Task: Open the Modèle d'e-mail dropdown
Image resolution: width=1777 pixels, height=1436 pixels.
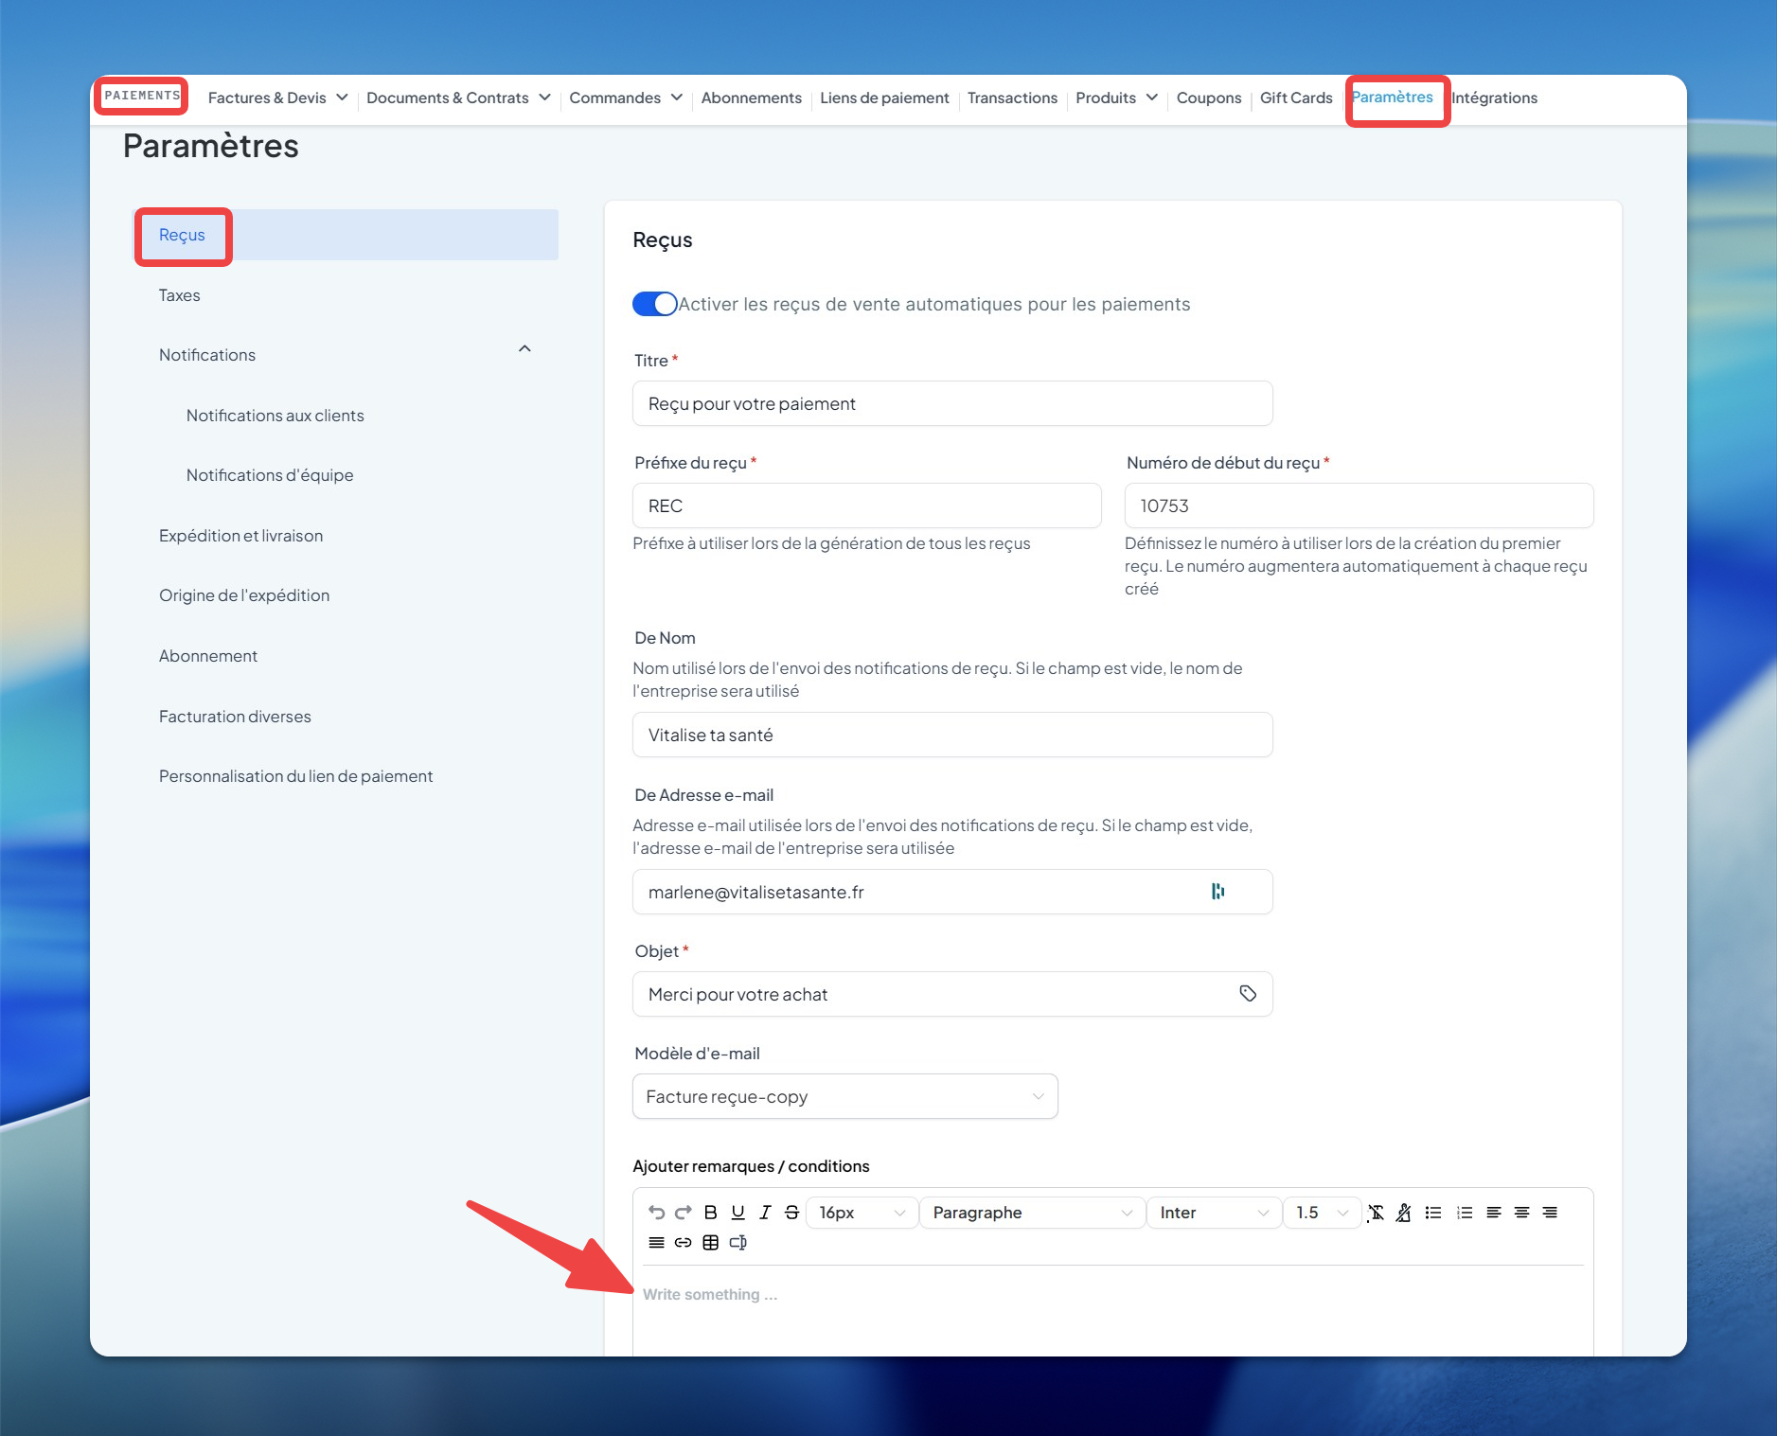Action: [844, 1096]
